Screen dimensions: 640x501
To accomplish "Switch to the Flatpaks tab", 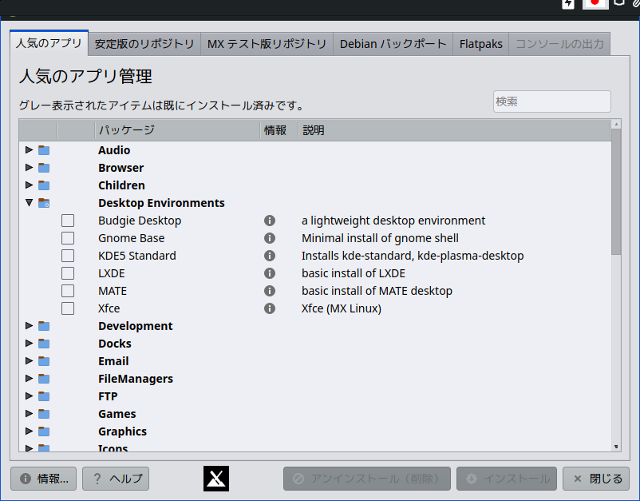I will click(x=481, y=44).
